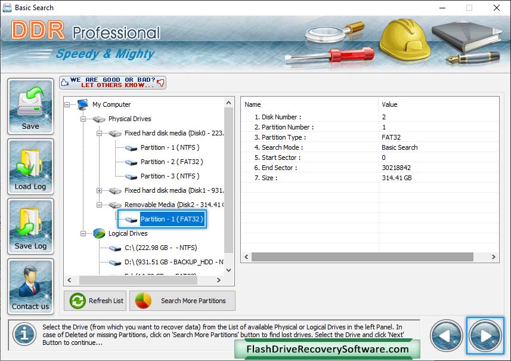Viewport: 511px width, 361px height.
Task: Close the Basic Search window
Action: pos(496,8)
